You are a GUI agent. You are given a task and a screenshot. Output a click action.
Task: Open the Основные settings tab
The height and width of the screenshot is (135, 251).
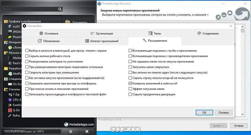(x=49, y=34)
